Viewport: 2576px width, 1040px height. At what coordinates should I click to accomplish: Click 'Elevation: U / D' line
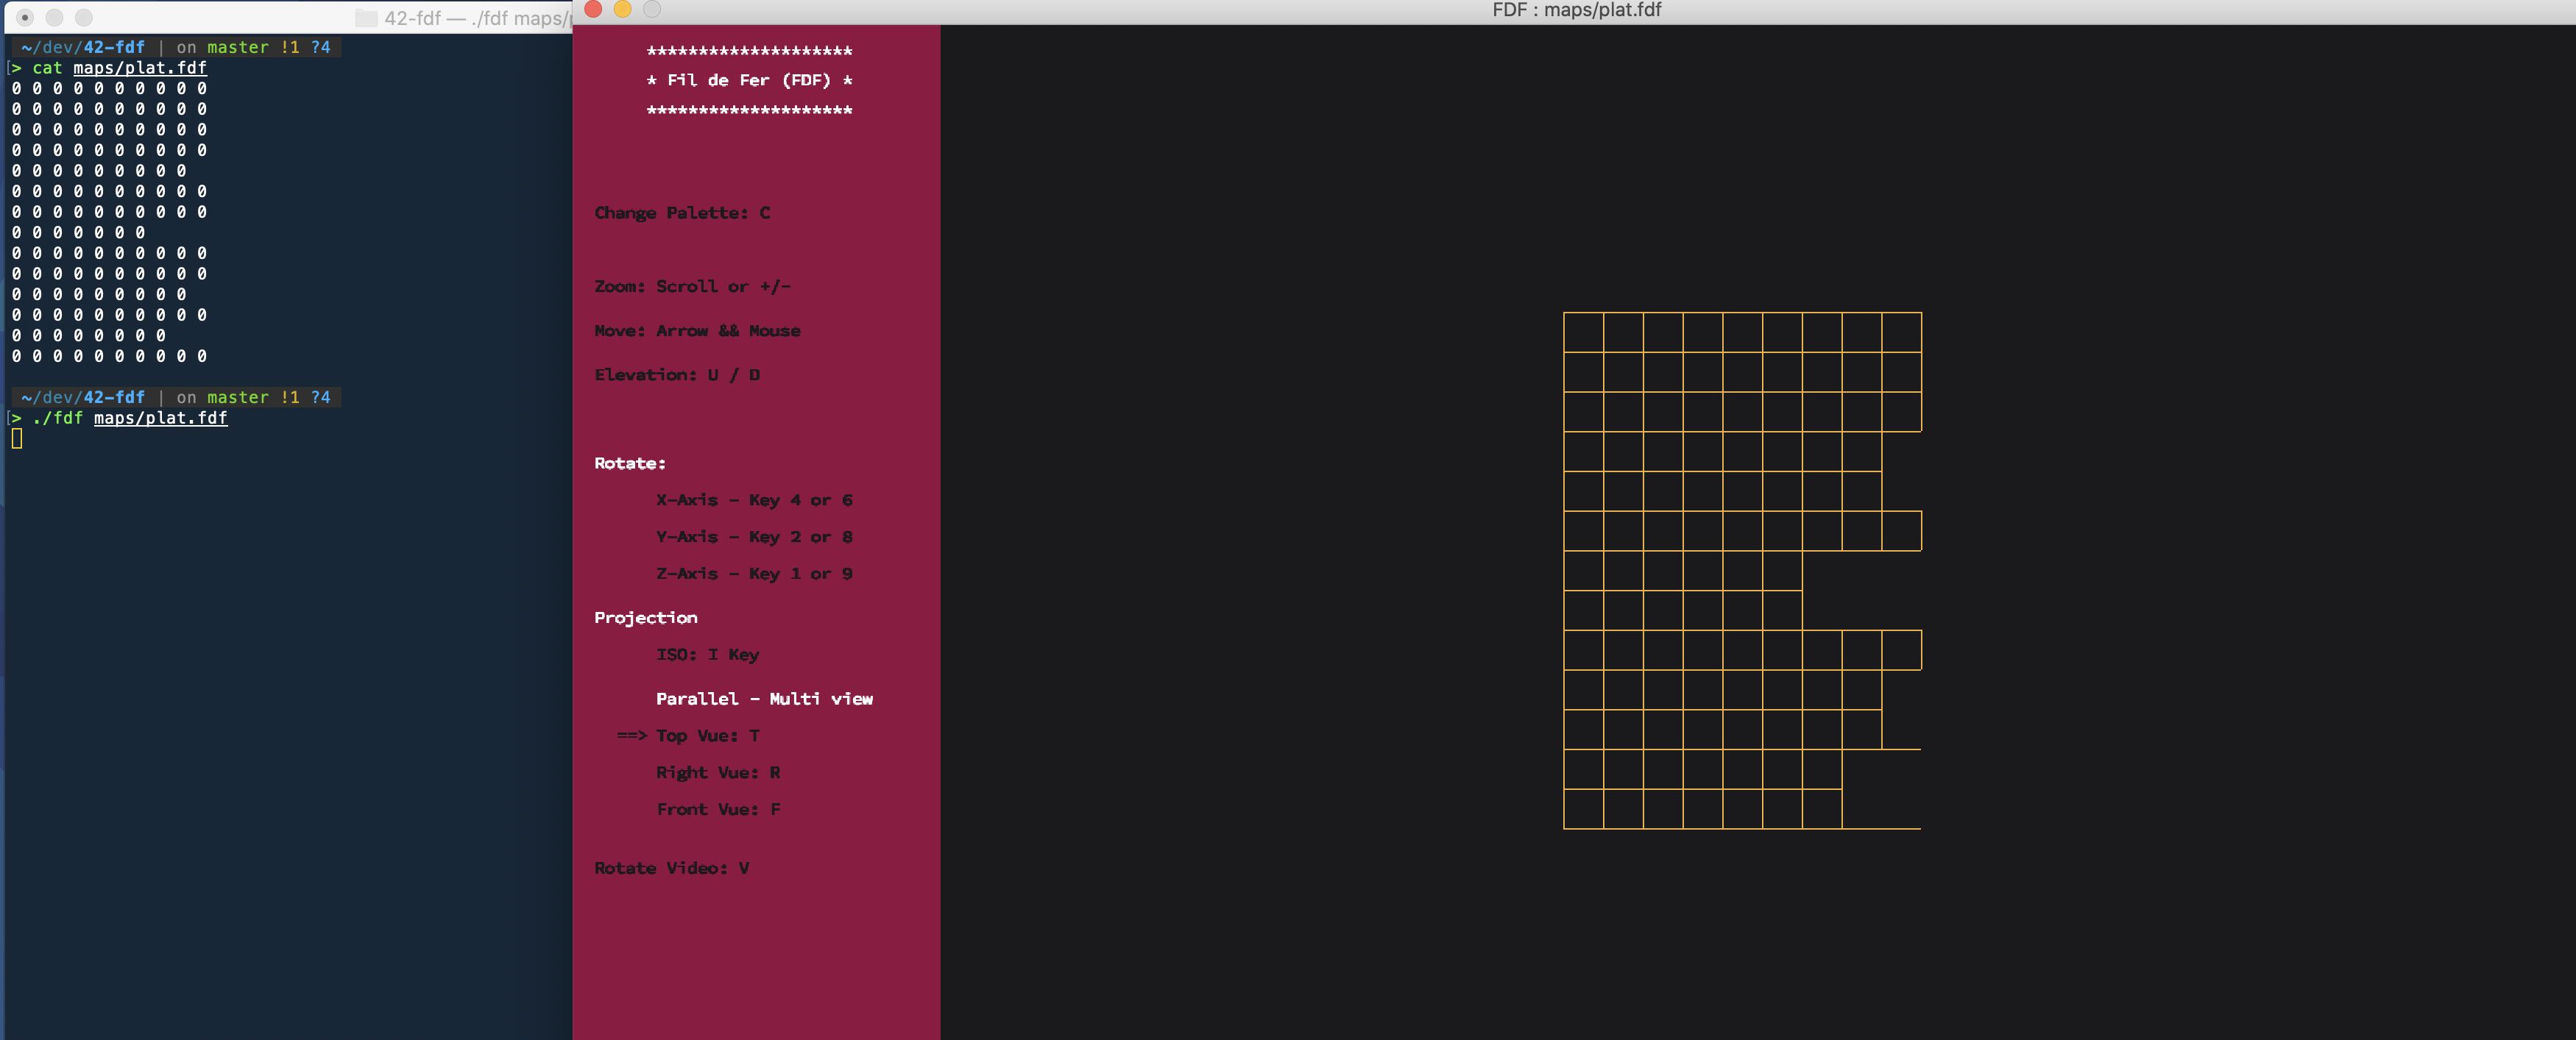tap(677, 374)
